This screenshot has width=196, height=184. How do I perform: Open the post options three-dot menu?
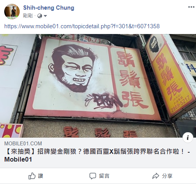click(191, 7)
